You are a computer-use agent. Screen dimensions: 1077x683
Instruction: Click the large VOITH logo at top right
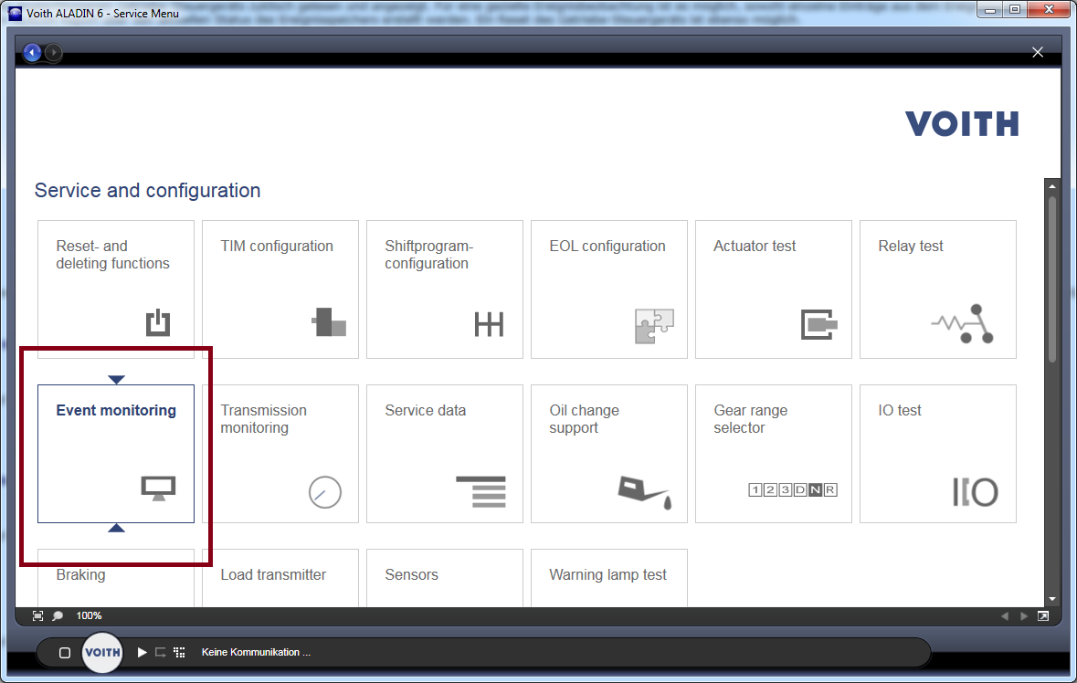click(962, 124)
